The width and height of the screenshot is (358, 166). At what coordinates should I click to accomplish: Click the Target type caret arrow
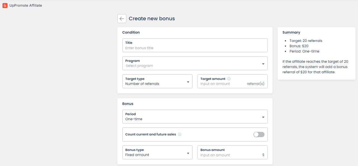pos(188,82)
